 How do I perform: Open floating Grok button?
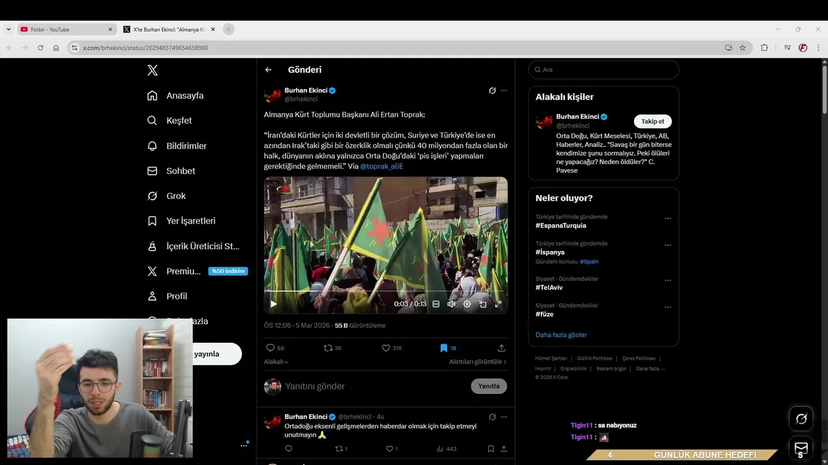coord(801,419)
